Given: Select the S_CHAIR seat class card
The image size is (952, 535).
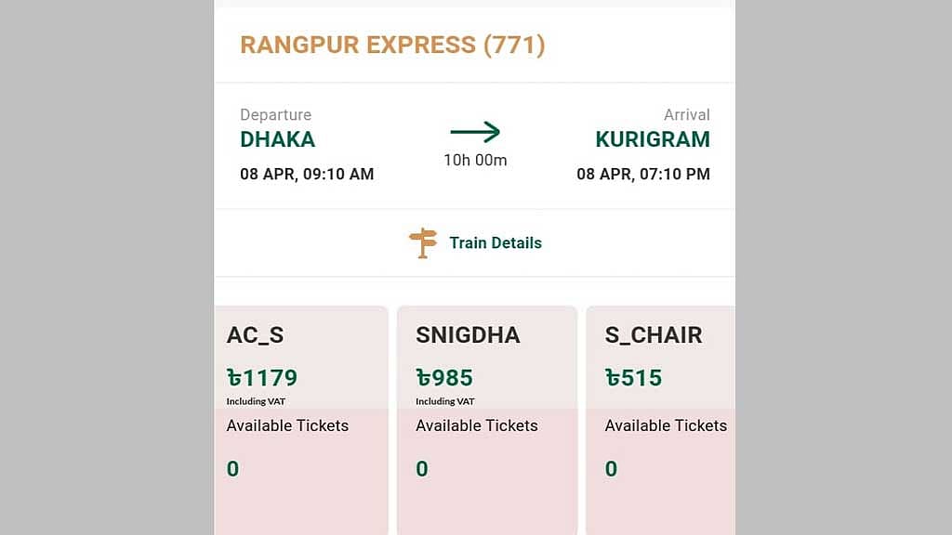Looking at the screenshot, I should click(661, 421).
